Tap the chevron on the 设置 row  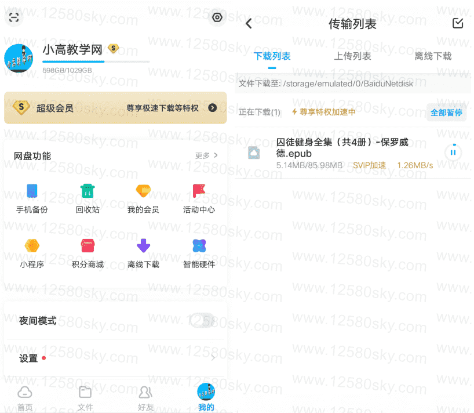pos(213,358)
